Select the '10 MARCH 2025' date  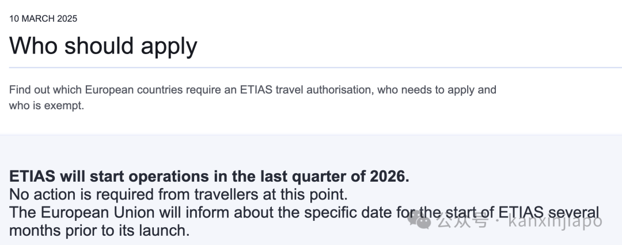point(43,18)
